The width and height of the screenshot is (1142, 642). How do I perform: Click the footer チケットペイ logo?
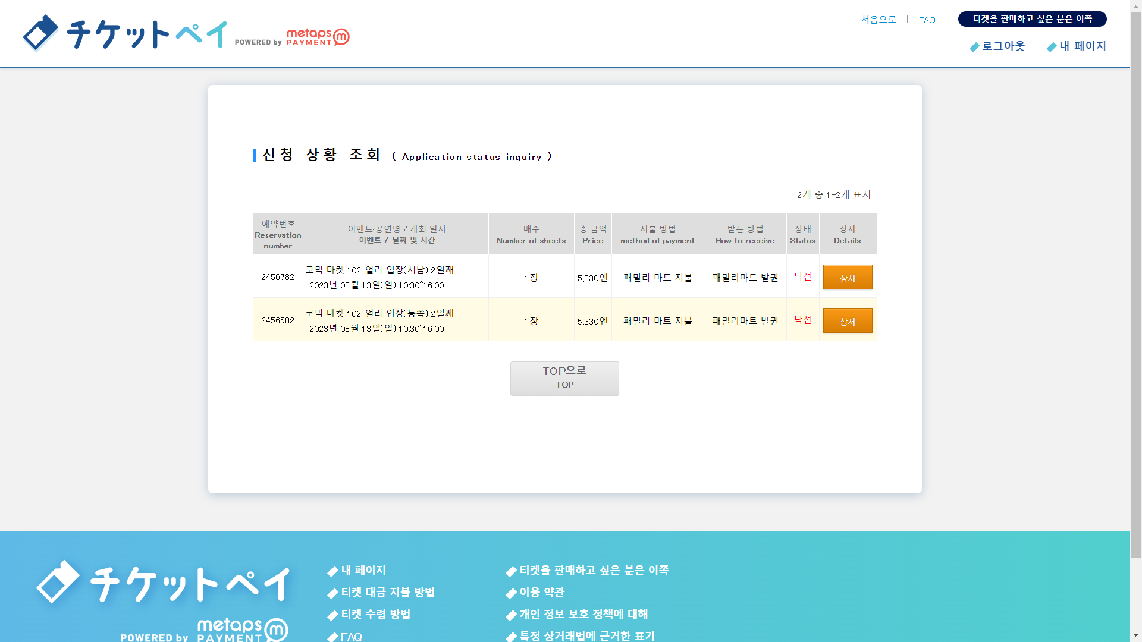click(163, 583)
